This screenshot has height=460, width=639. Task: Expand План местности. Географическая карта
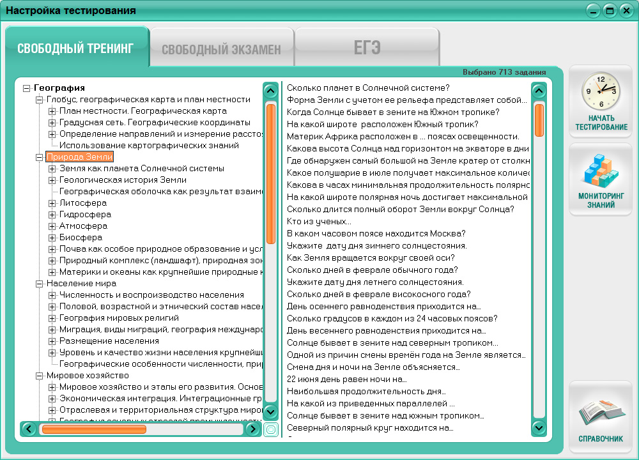point(52,111)
